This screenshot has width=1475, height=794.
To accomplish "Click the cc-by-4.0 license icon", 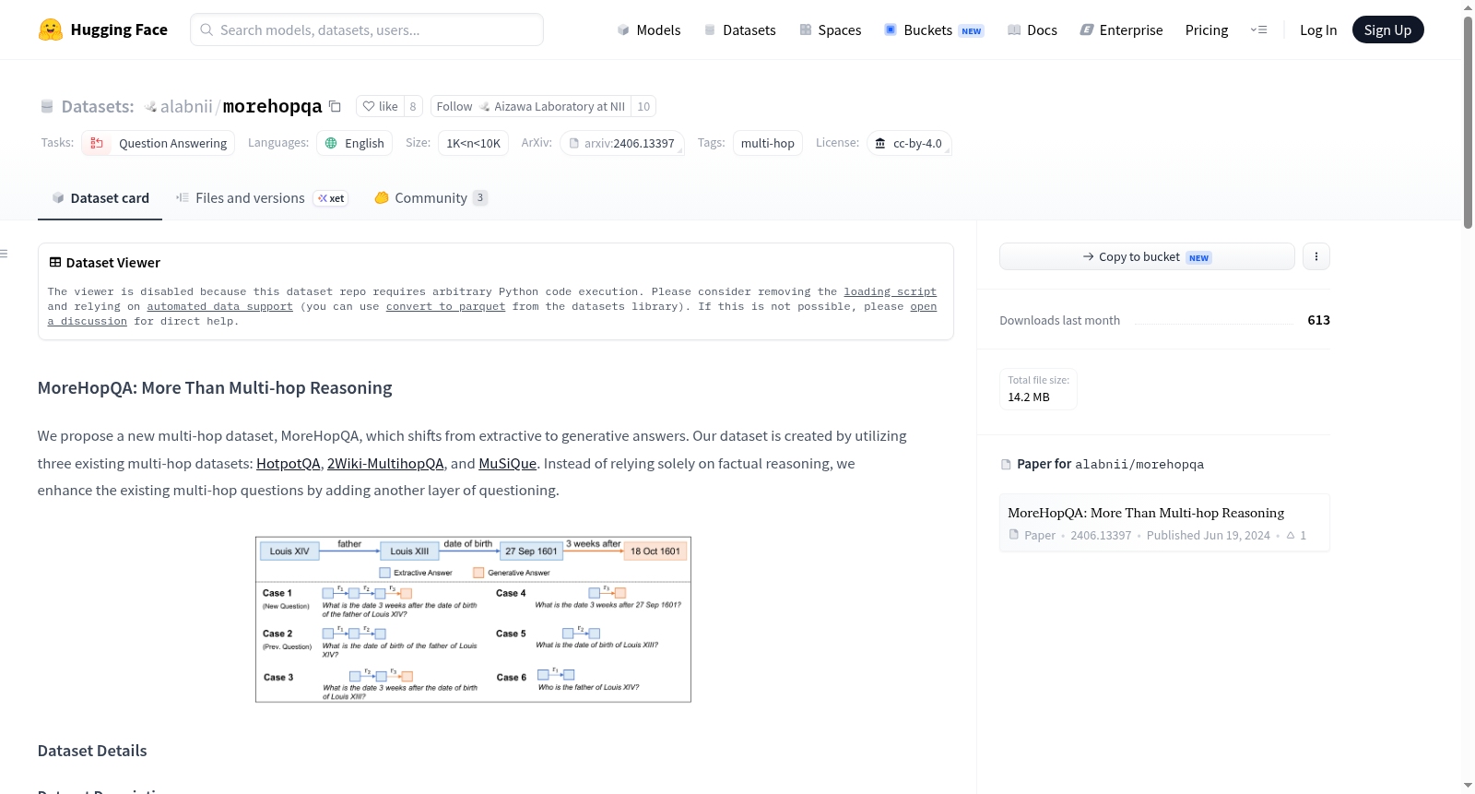I will coord(880,143).
